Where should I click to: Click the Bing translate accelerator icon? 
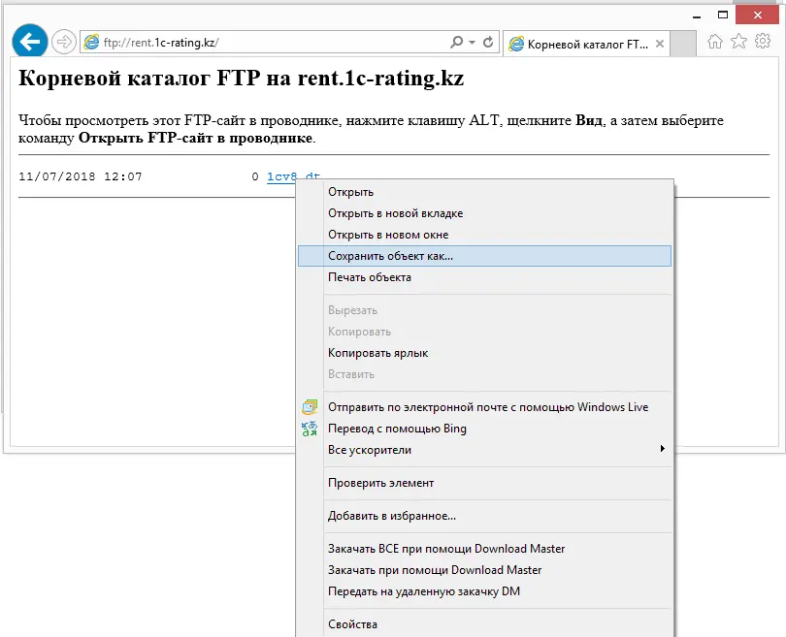(310, 429)
